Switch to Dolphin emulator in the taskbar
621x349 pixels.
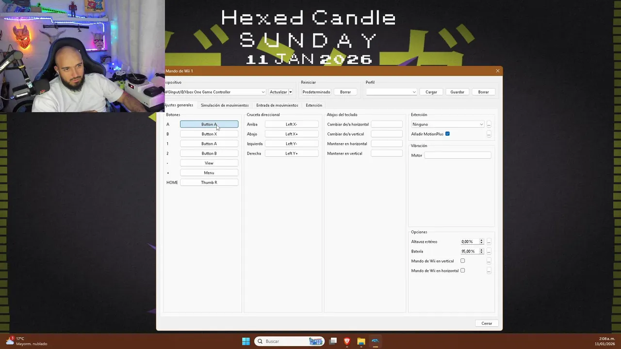pos(375,341)
